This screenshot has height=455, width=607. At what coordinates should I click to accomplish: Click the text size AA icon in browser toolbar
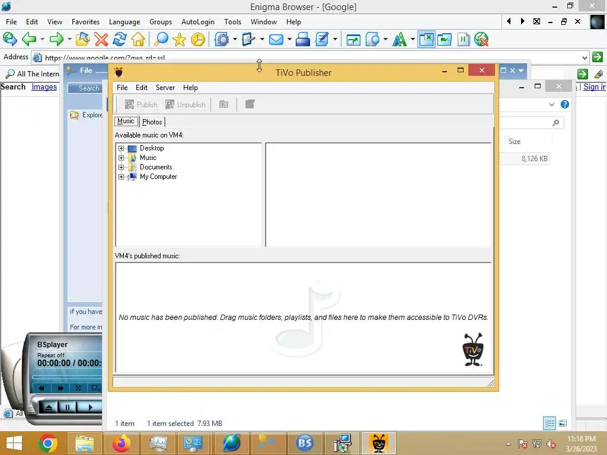click(400, 39)
